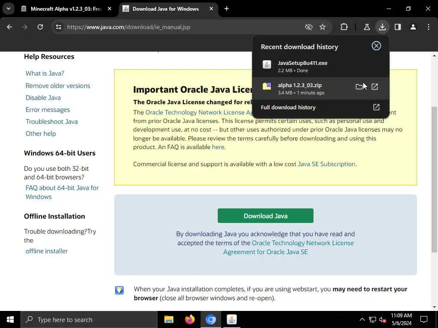Open alpha 1.2.3_03.zip with external icon
438x328 pixels.
[375, 87]
